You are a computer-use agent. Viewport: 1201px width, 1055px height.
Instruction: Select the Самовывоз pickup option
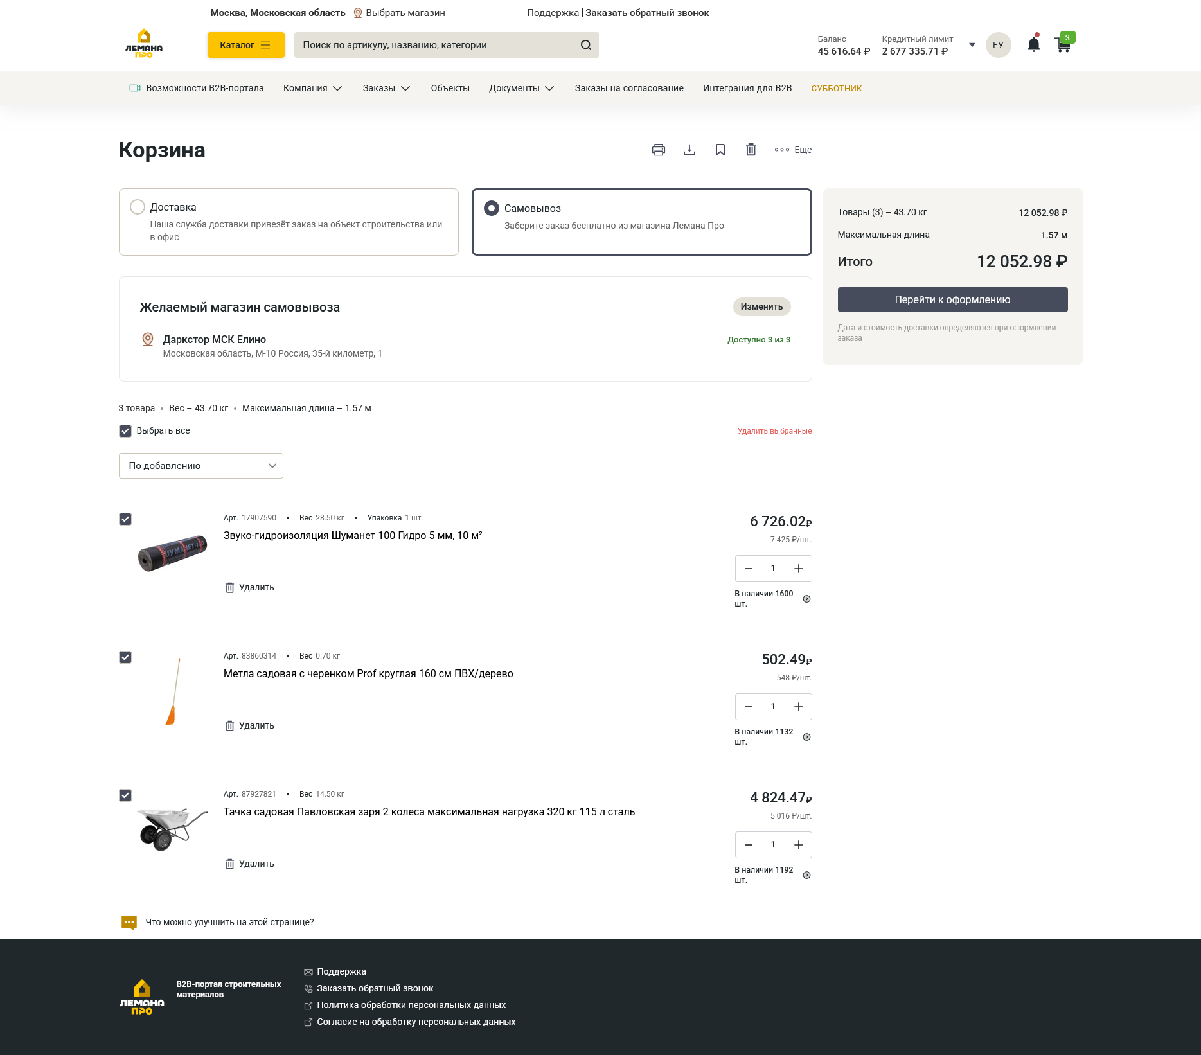pyautogui.click(x=641, y=222)
